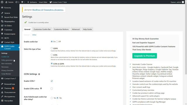The height and width of the screenshot is (105, 187).
Task: Open pending updates icon in admin bar
Action: point(17,2)
